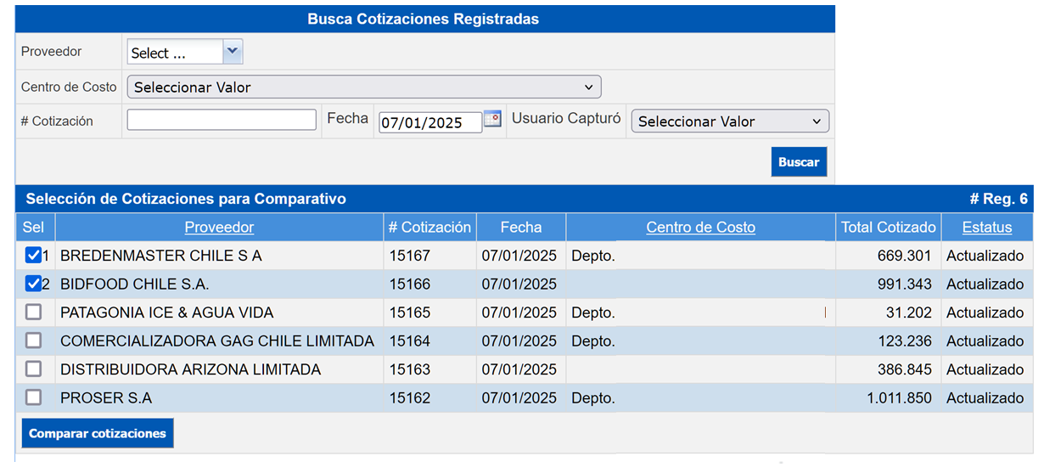
Task: Open the Usuario Capturó dropdown
Action: pos(730,121)
